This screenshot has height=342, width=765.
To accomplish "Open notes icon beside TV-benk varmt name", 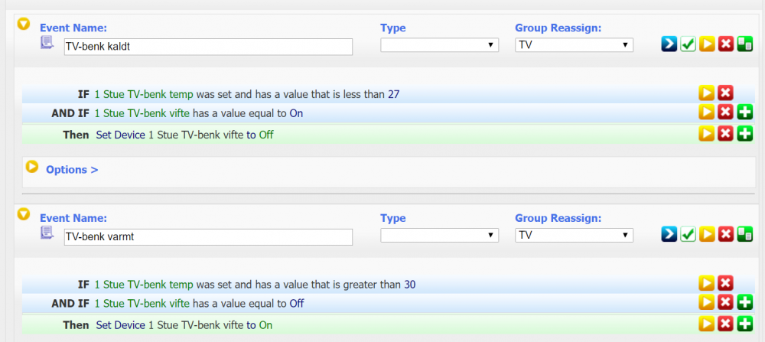I will point(47,233).
